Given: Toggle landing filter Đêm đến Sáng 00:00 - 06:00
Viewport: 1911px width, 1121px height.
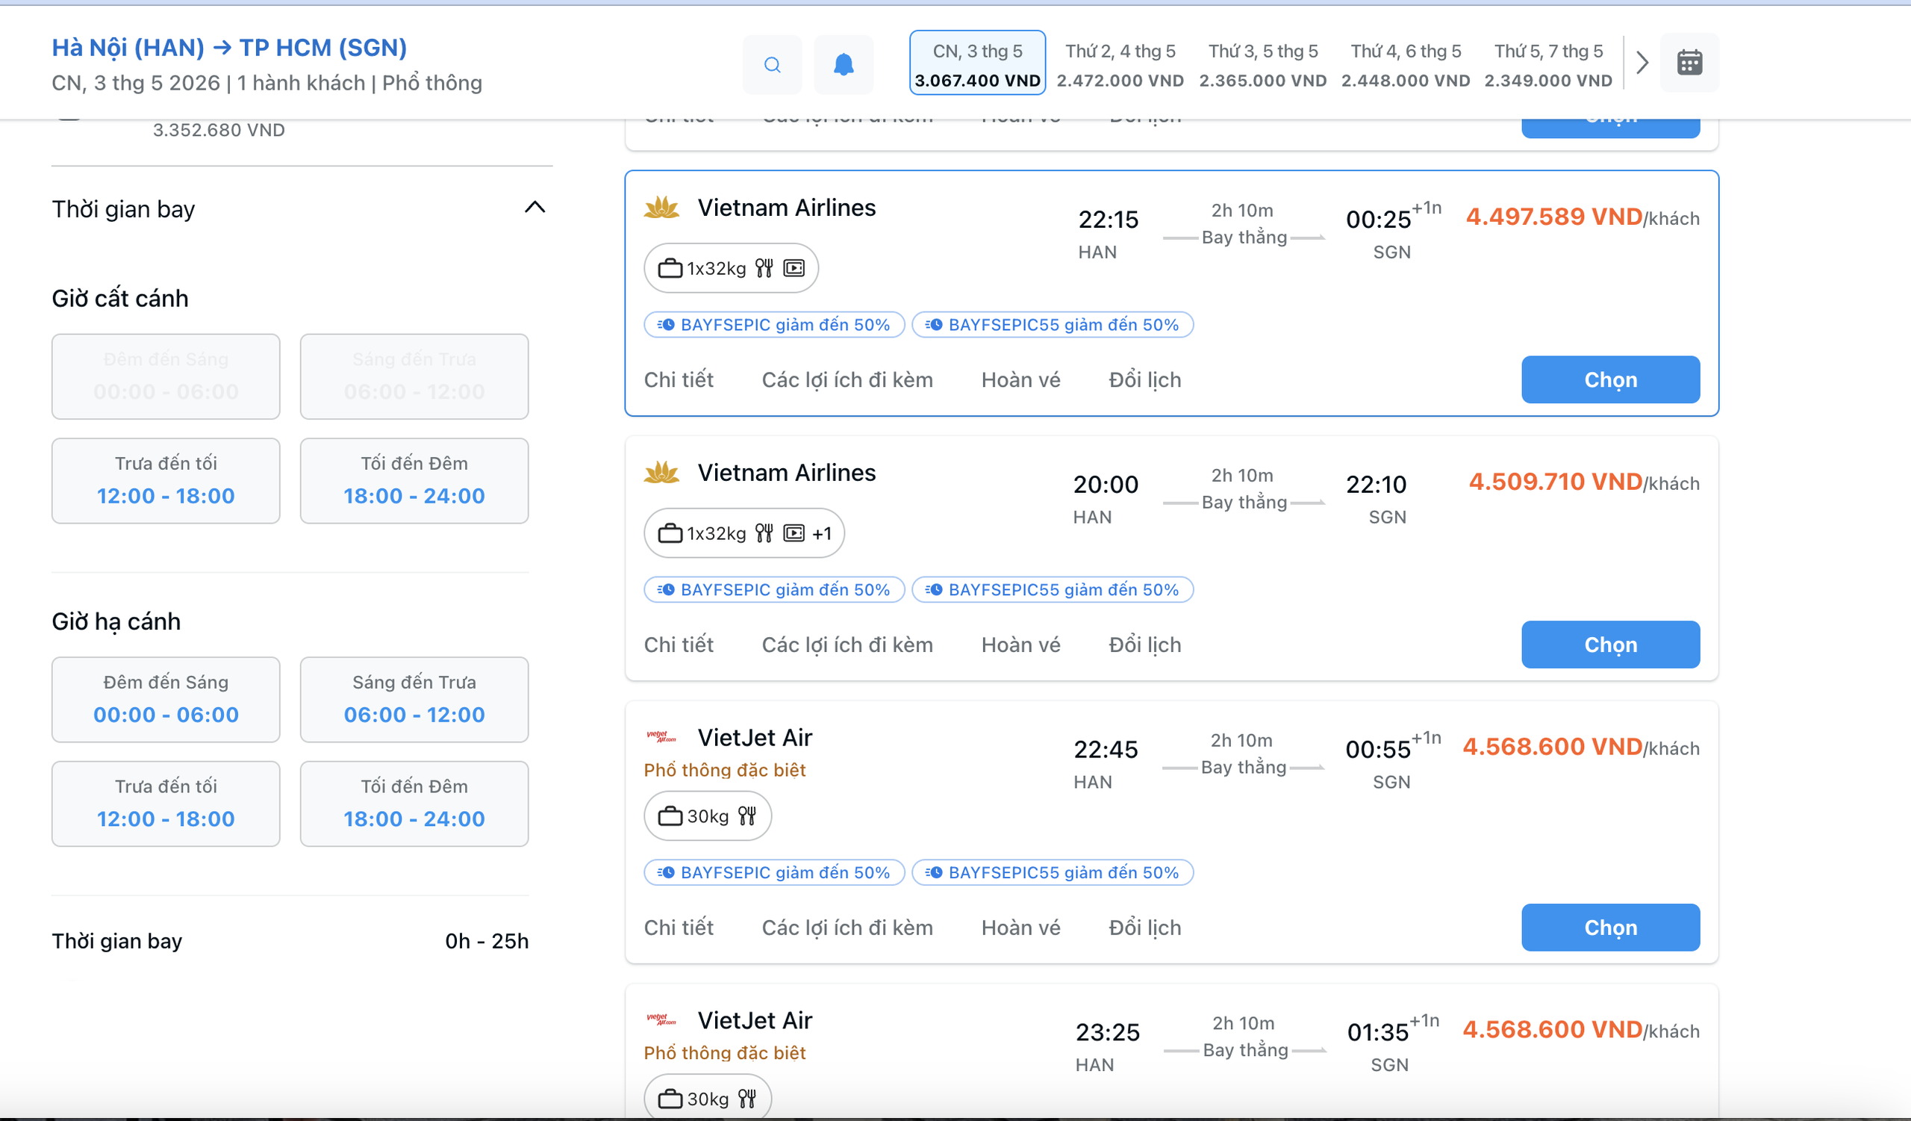Looking at the screenshot, I should pos(166,699).
